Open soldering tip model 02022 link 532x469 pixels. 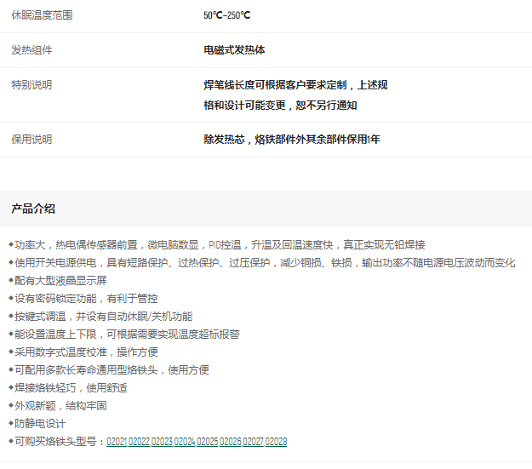coord(140,442)
